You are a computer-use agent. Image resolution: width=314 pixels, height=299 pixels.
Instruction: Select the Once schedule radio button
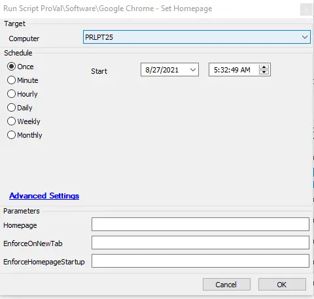pos(11,67)
